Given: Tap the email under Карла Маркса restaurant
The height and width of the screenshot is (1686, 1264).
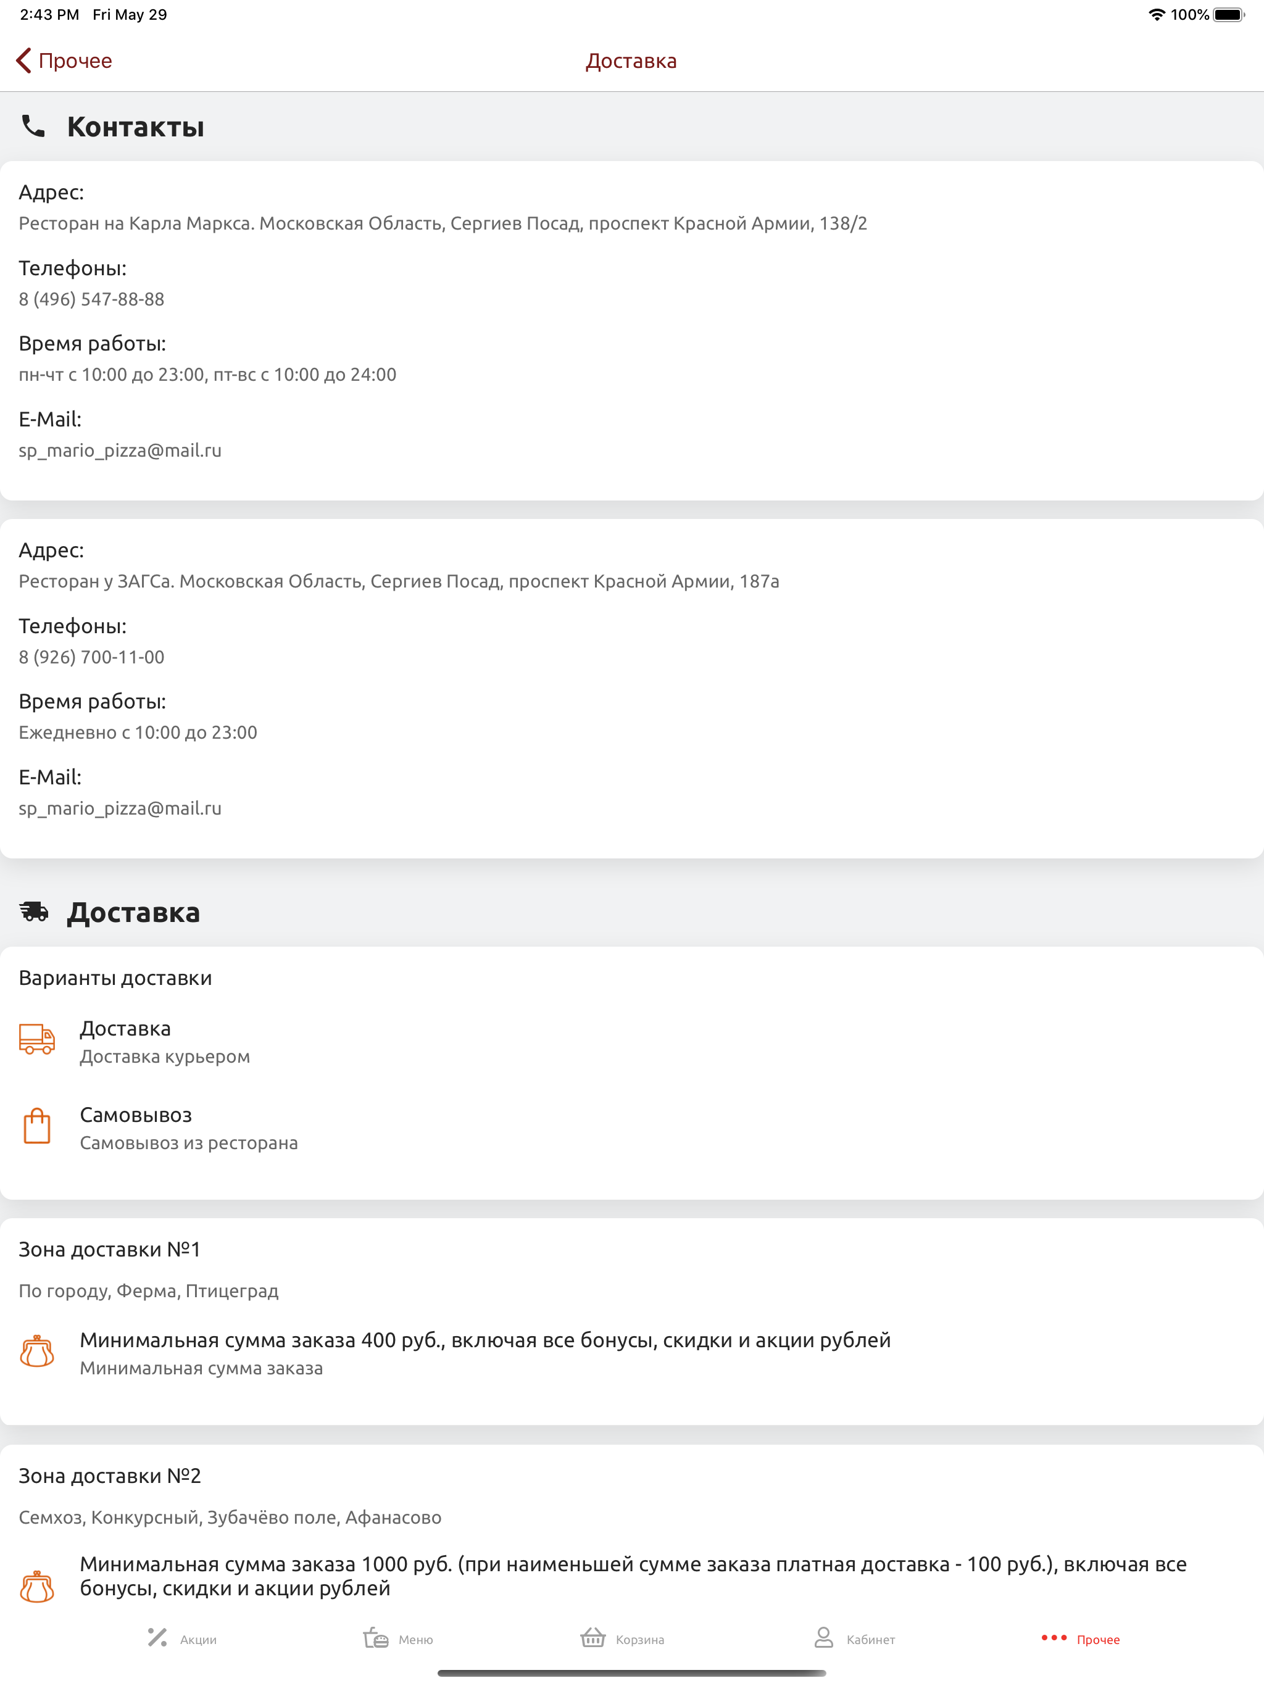Looking at the screenshot, I should (x=120, y=451).
